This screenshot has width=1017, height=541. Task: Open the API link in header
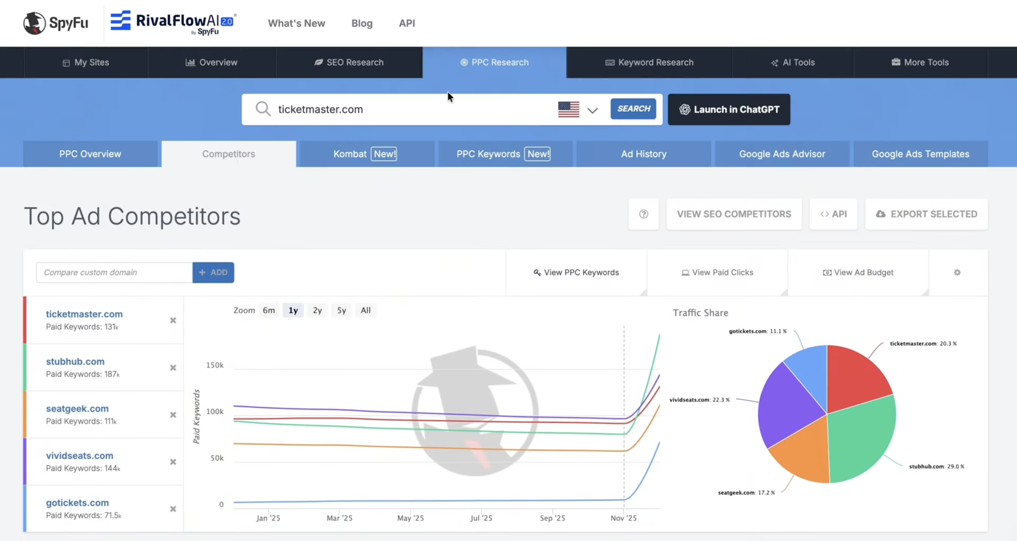click(407, 23)
